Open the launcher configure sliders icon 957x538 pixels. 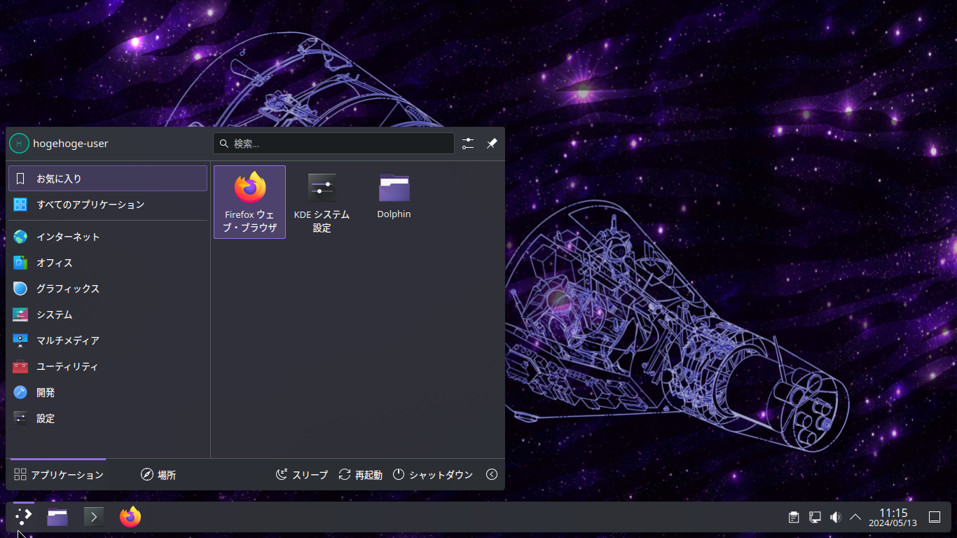pos(468,144)
